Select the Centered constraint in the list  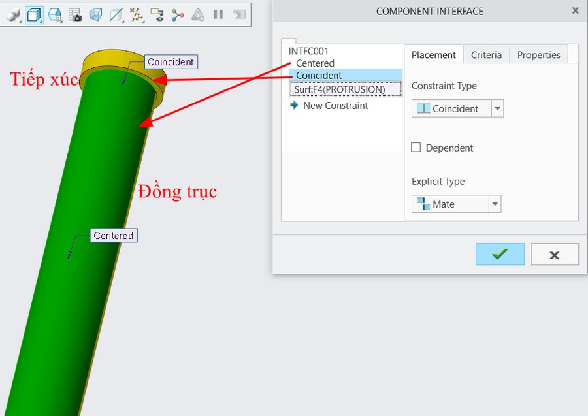pos(315,63)
